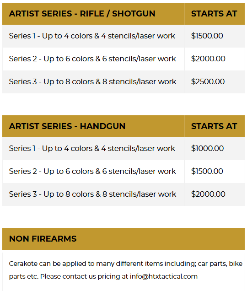Select the handgun Series 3 description row
This screenshot has height=291, width=247.
click(92, 194)
